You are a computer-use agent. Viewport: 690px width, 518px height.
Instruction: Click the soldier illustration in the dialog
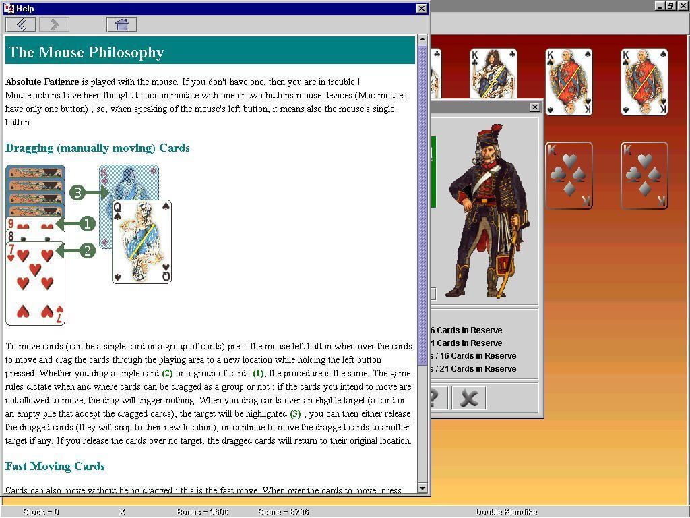(x=487, y=210)
